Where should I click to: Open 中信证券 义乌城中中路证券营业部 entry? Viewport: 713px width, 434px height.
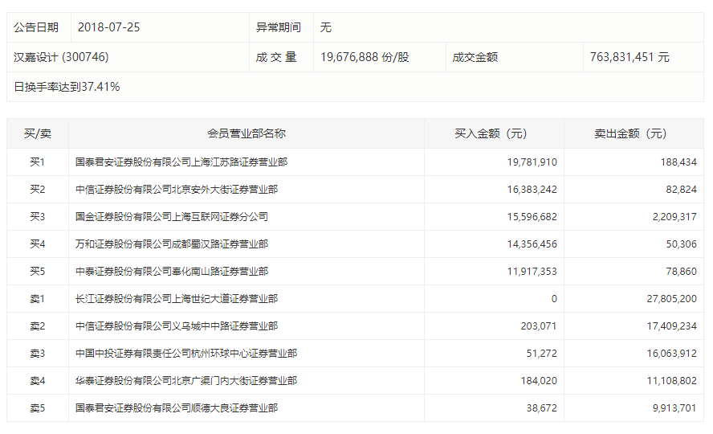177,326
